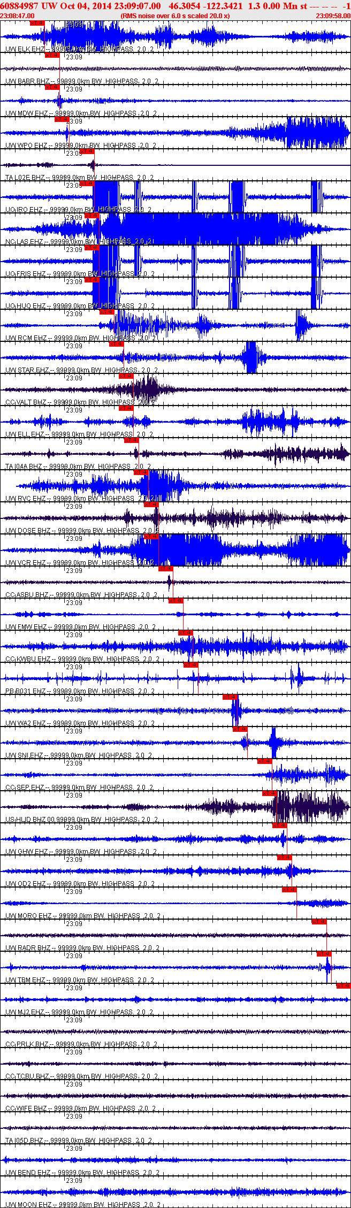Select the CC TCBU BHZ trace label
The image size is (351, 1208).
81,1076
